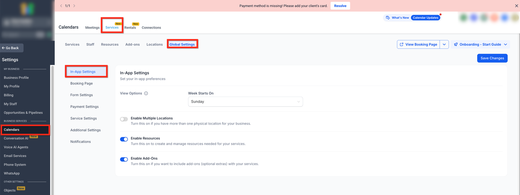Click the external link icon on View Booking Page
This screenshot has height=195, width=520.
click(x=402, y=44)
